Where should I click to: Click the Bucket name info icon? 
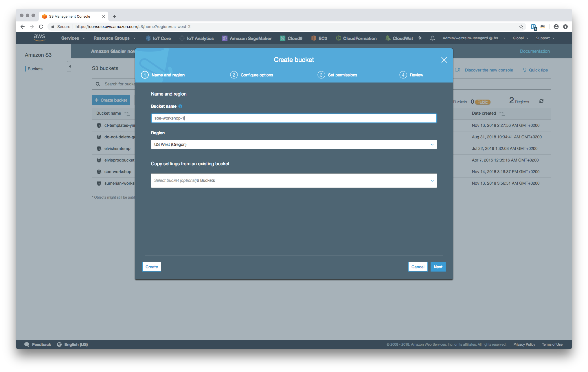point(180,106)
